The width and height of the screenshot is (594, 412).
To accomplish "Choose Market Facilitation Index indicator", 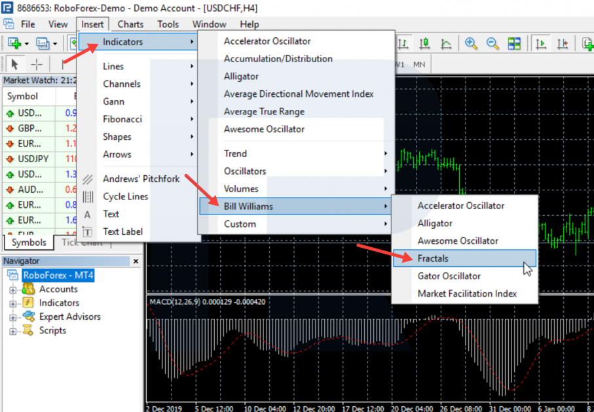I will (465, 294).
